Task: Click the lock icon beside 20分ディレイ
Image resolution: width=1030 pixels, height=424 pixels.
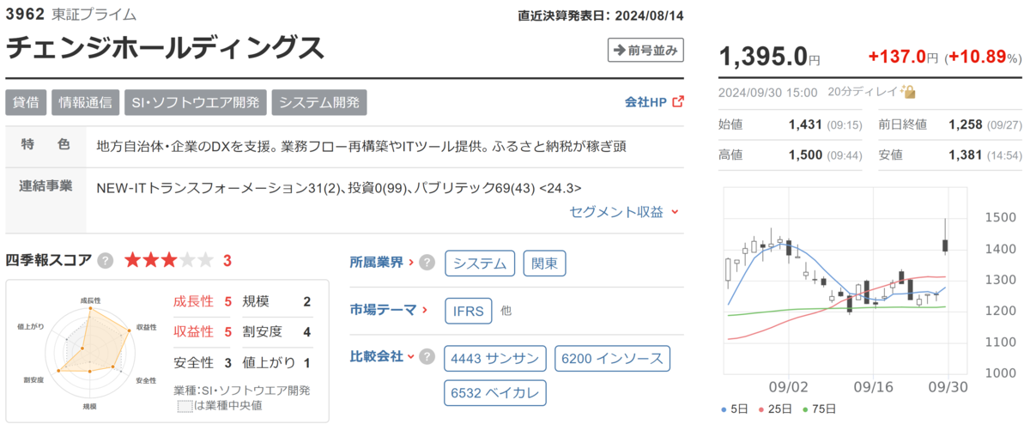Action: (x=909, y=91)
